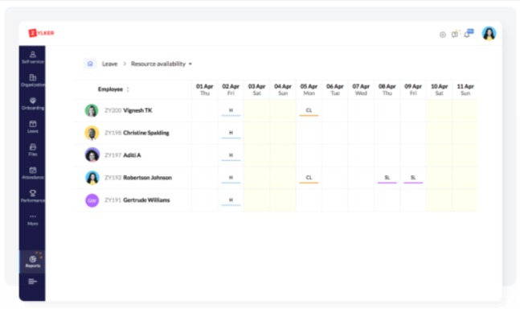Open employee Vignesh TK
Viewport: 520px width, 309px height.
click(x=137, y=110)
